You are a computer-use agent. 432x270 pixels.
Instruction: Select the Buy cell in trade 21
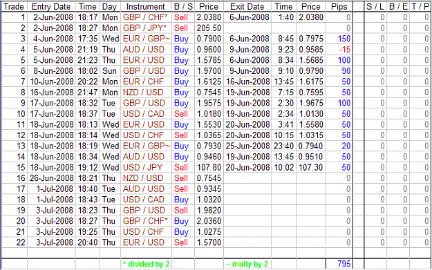181,232
